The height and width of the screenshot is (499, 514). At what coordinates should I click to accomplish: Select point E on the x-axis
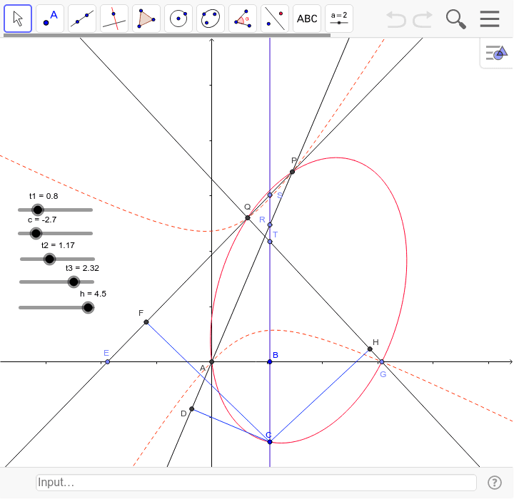108,362
